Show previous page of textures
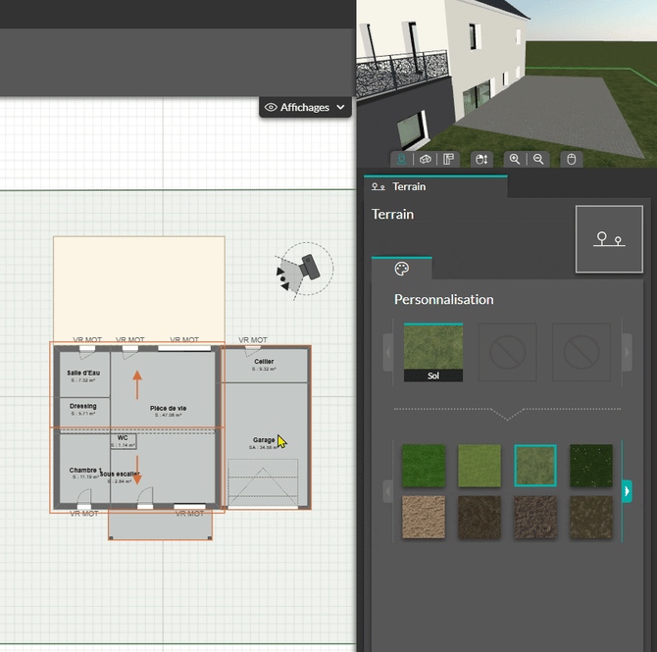 pyautogui.click(x=387, y=491)
